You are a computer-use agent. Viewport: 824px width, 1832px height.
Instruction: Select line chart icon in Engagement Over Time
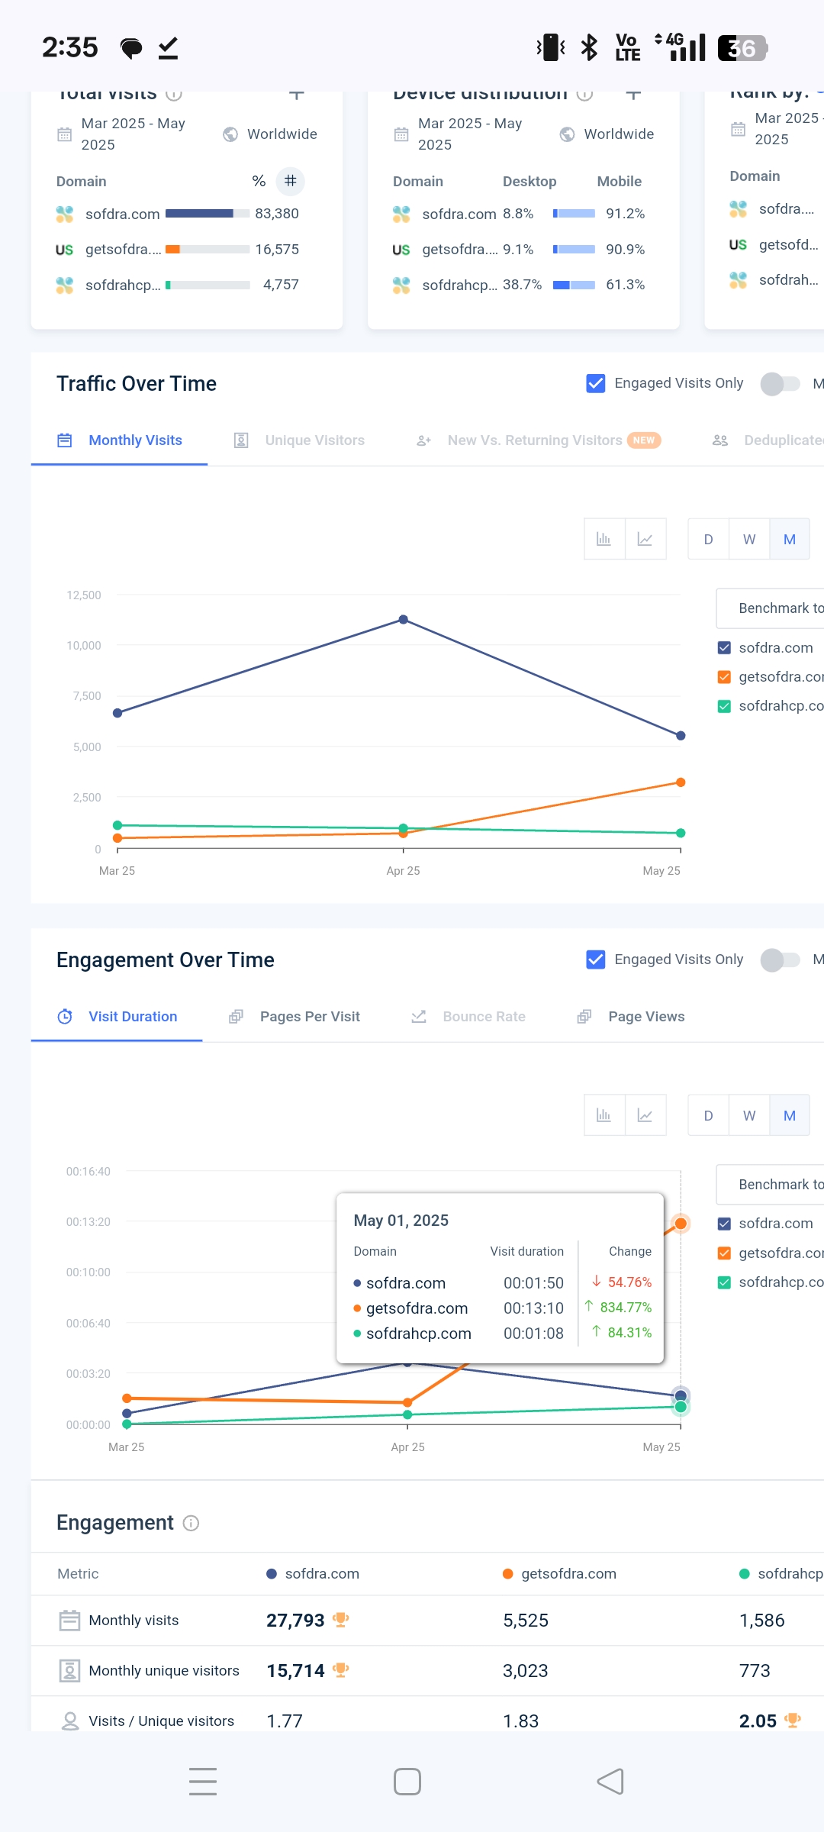tap(645, 1115)
